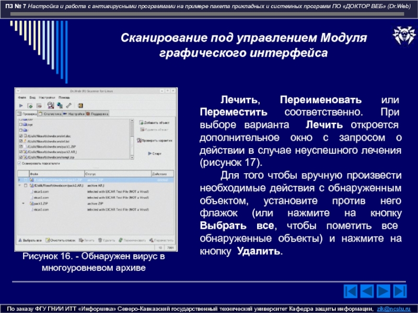Collapse the pack2.ARJ archive result row

(19, 186)
